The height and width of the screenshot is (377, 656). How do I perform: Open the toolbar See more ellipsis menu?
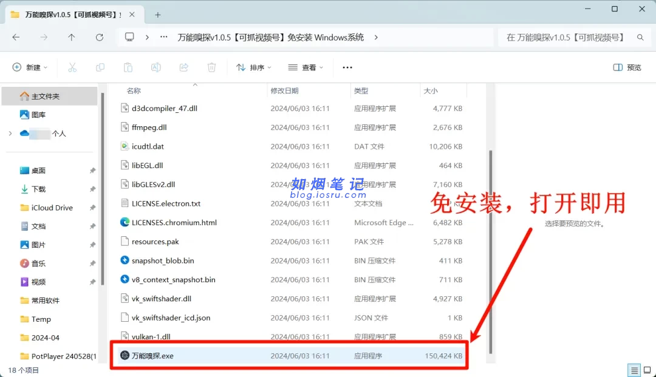[347, 67]
